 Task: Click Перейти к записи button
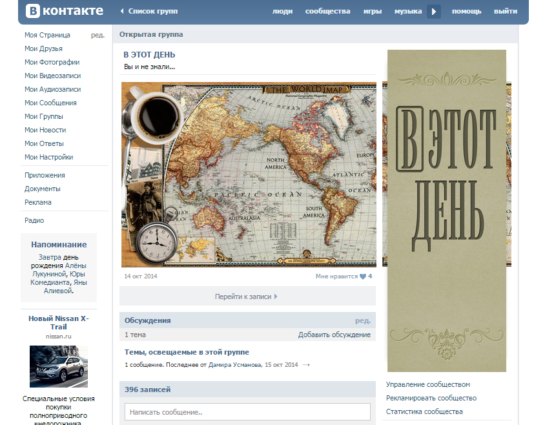click(x=247, y=296)
